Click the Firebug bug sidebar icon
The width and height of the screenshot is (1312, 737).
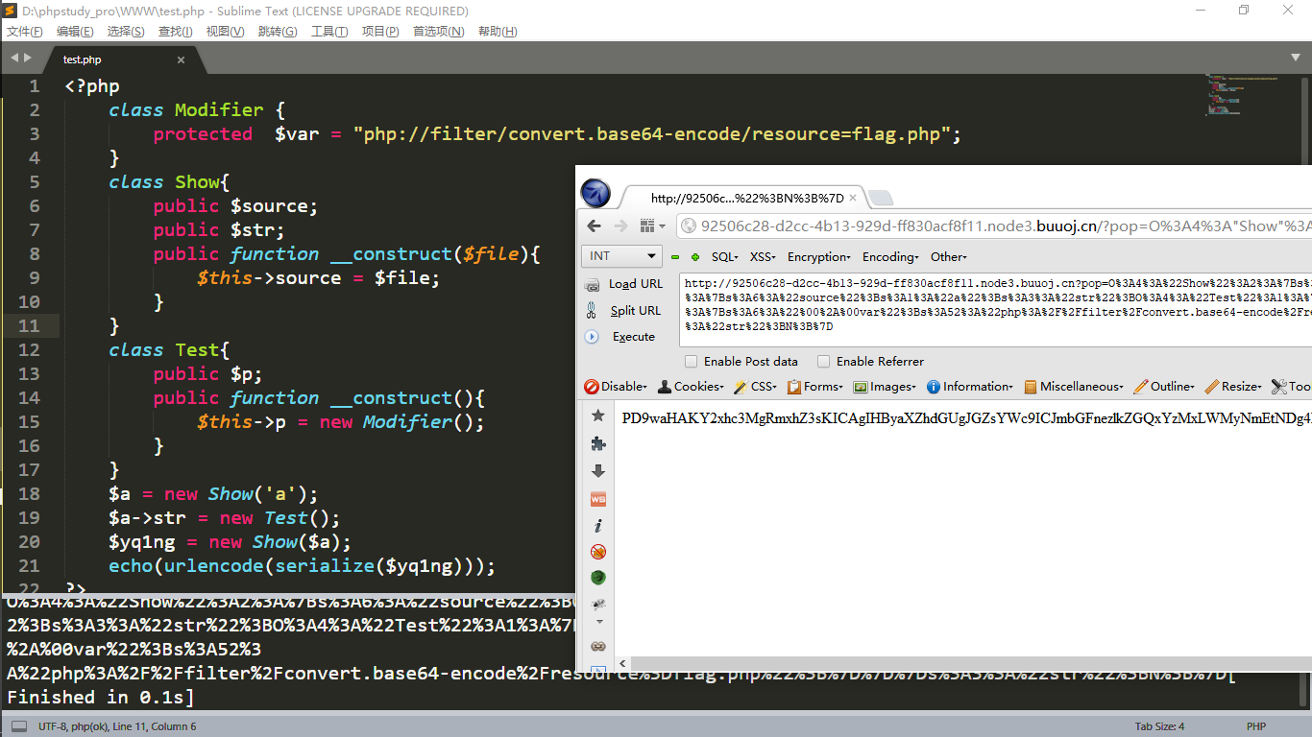click(598, 605)
